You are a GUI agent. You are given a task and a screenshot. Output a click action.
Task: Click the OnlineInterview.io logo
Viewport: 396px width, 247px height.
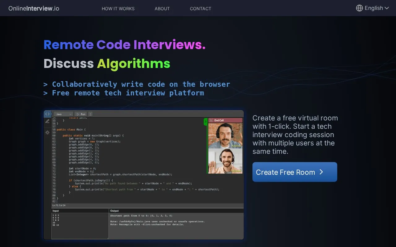pos(34,8)
